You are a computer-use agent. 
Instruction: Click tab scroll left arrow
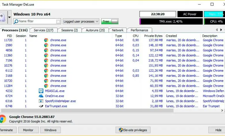pos(217,30)
